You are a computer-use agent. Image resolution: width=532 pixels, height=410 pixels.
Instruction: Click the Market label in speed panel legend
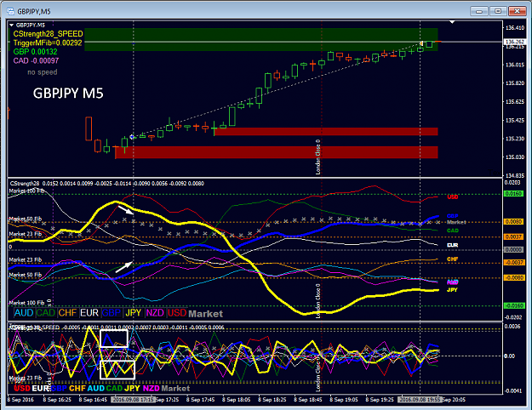[175, 388]
